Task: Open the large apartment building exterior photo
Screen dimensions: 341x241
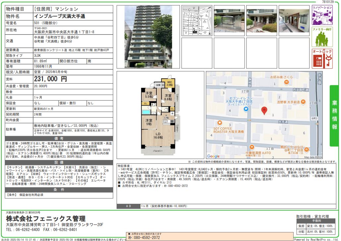Action: coord(148,37)
